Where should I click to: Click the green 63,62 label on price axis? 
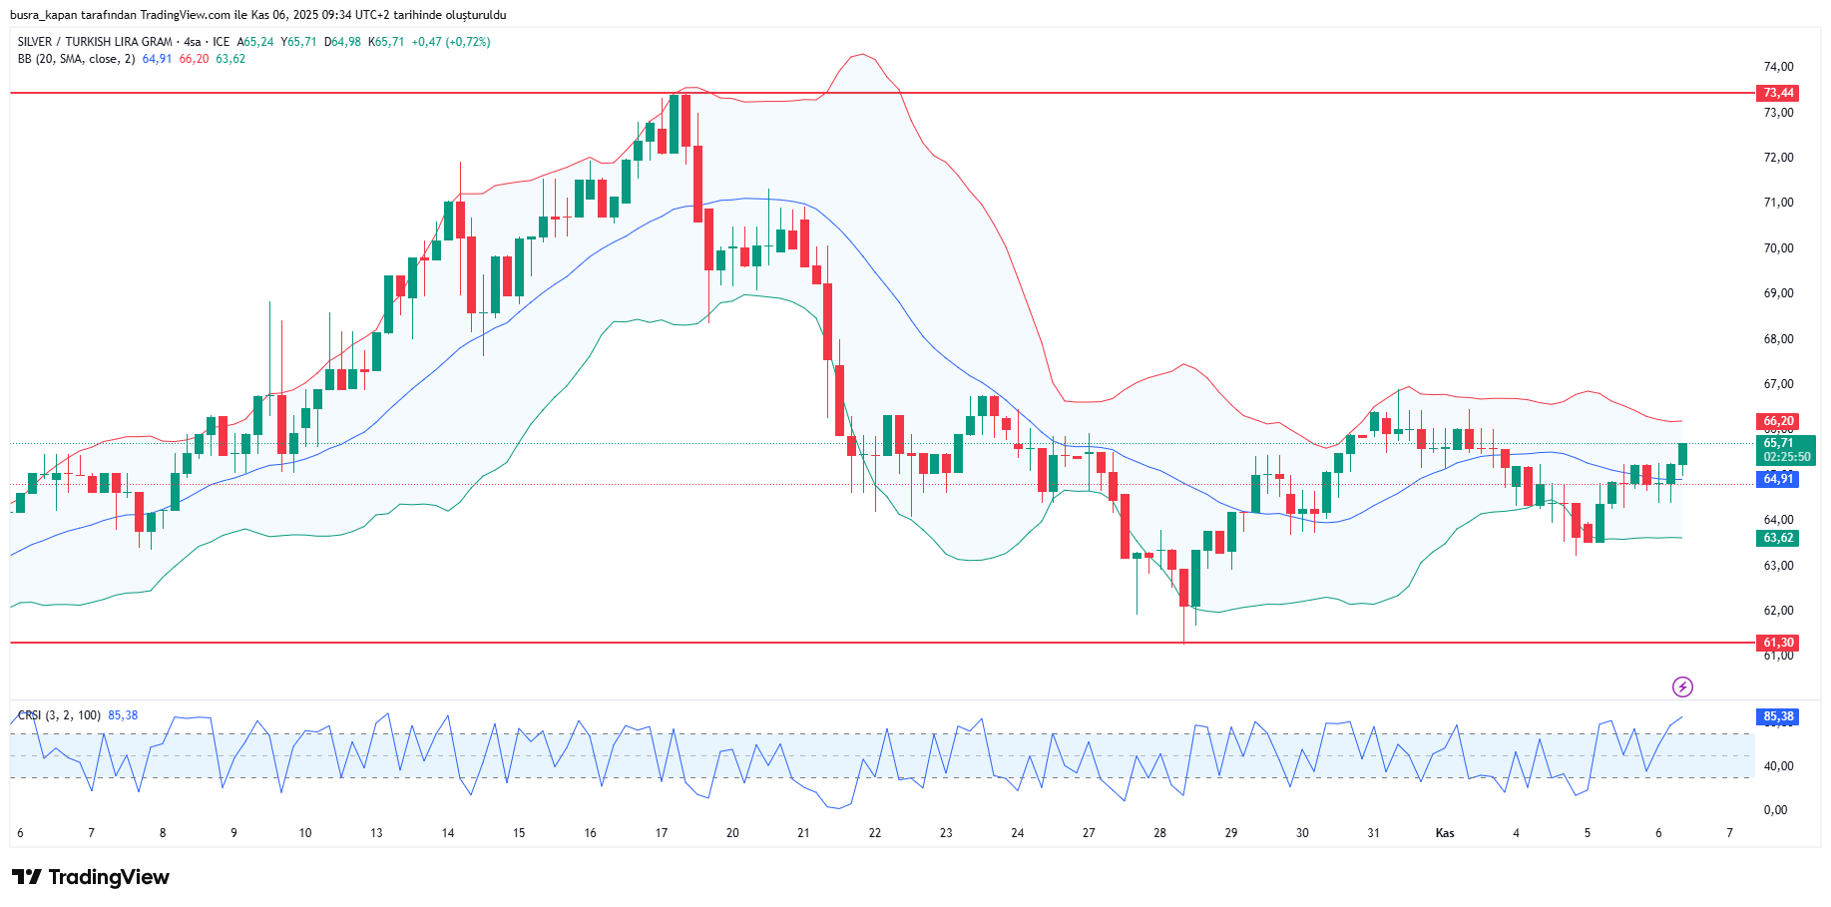[x=1777, y=538]
